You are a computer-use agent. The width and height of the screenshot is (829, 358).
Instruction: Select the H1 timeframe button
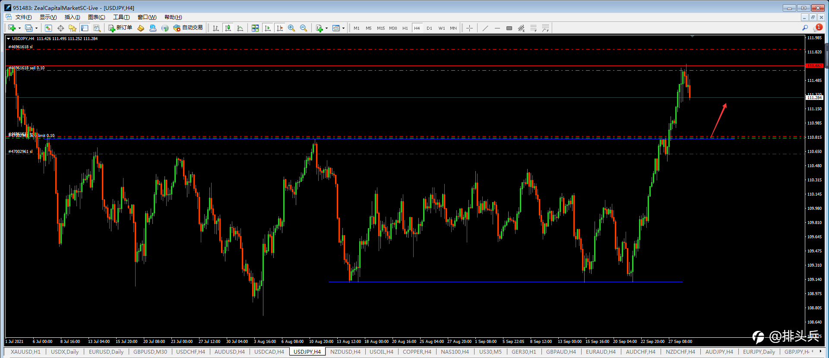(x=405, y=28)
